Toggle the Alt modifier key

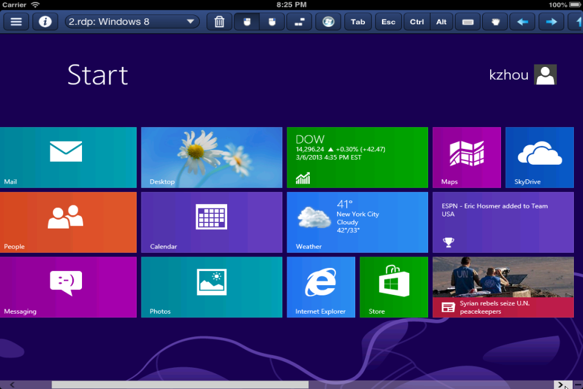[442, 22]
